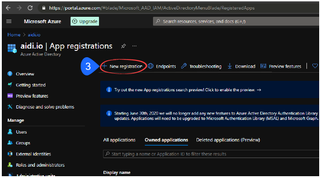Open Preview features in the toolbar
Viewport: 321px width, 178px height.
[281, 66]
